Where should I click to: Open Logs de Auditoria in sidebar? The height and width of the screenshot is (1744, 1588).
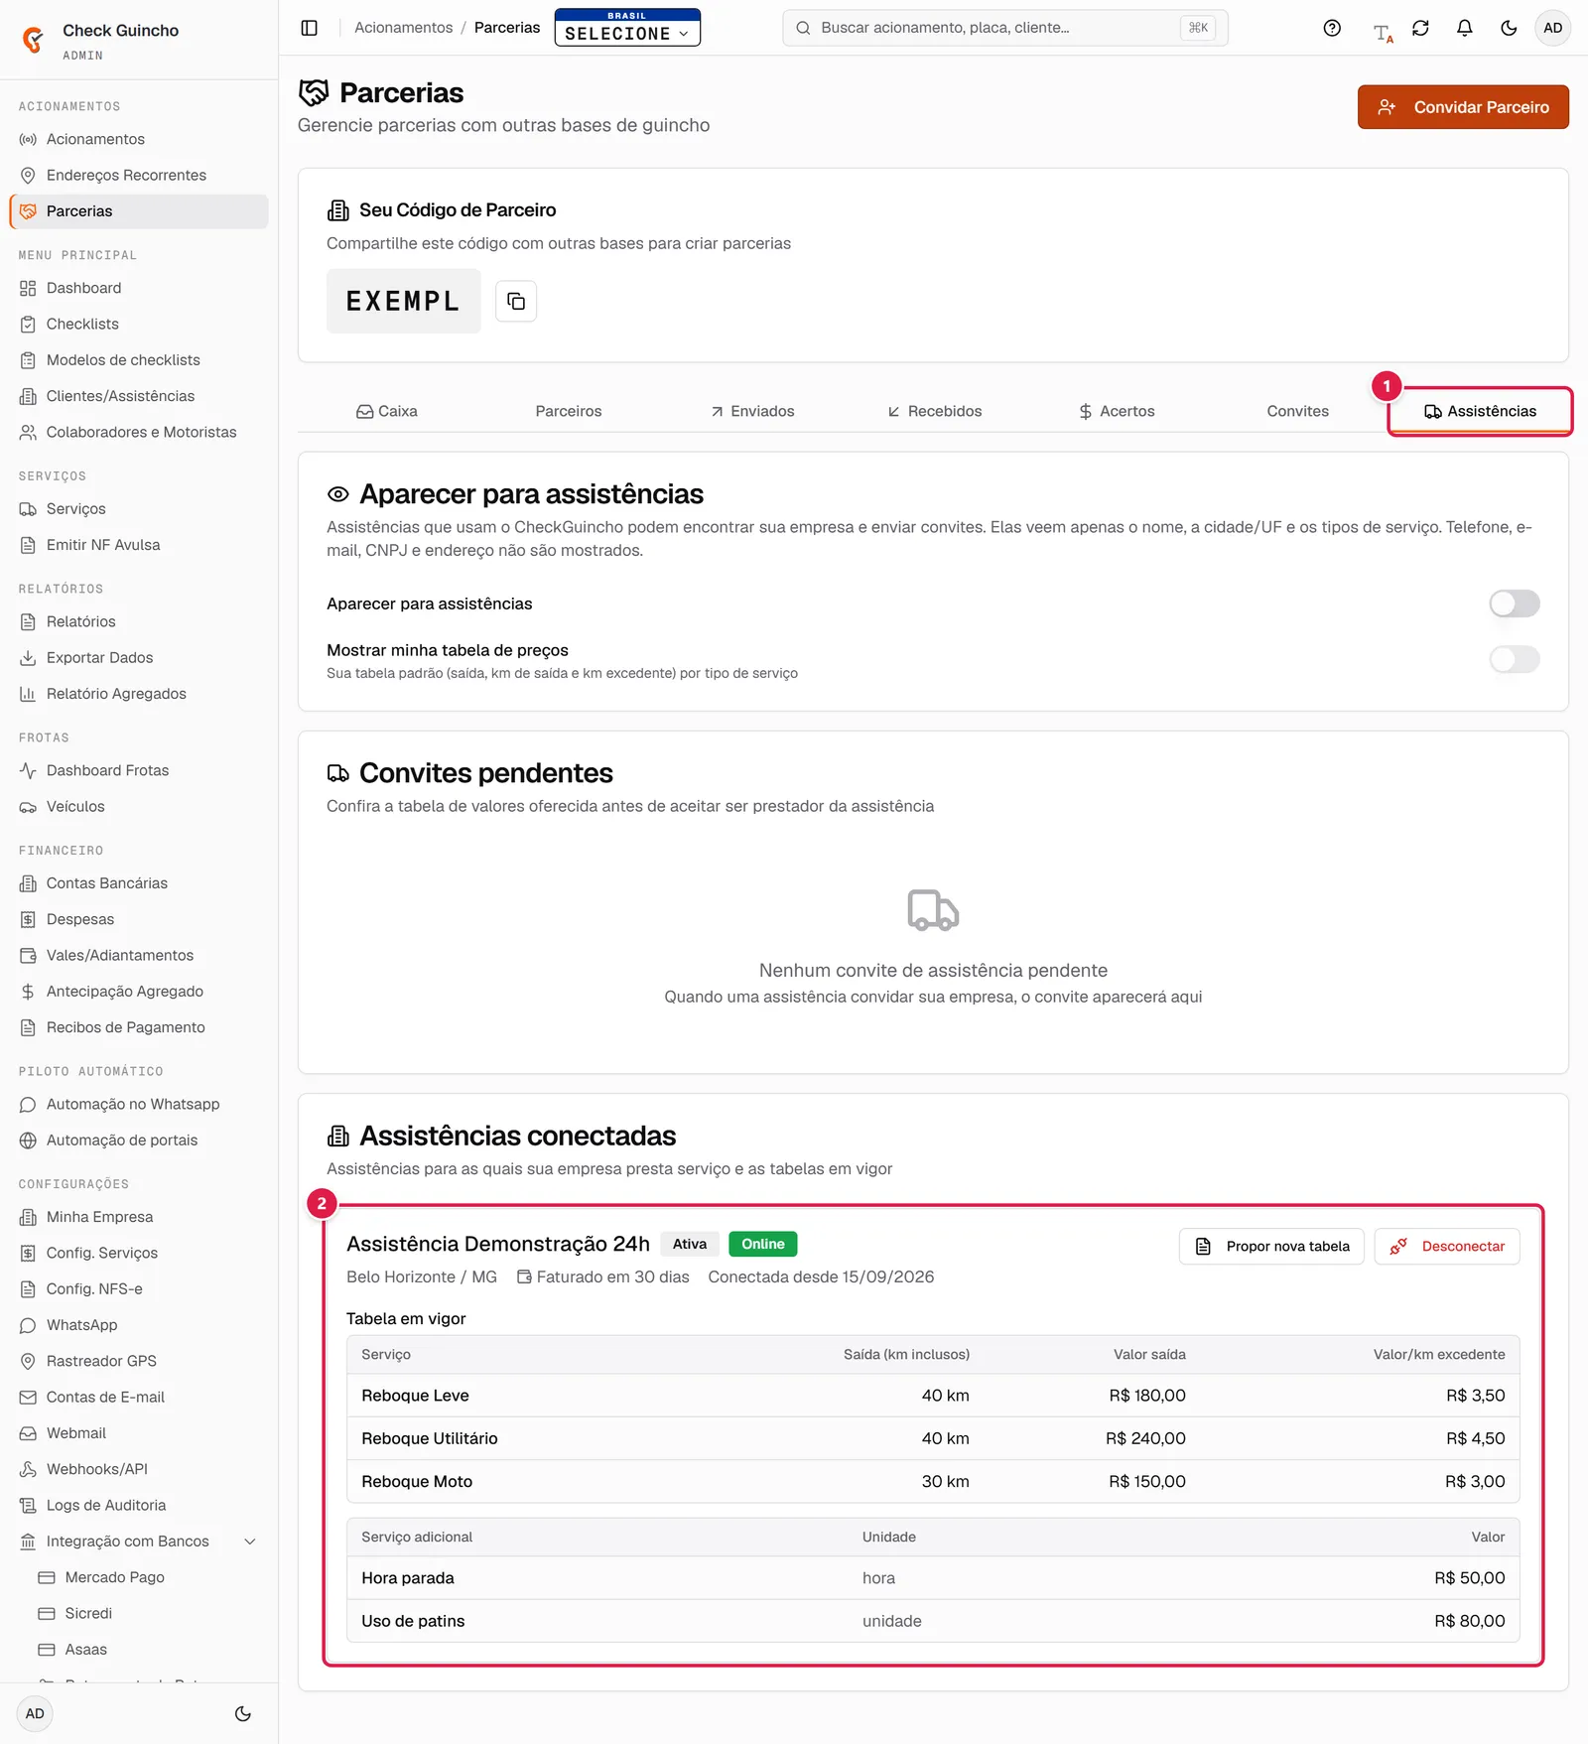tap(139, 1505)
